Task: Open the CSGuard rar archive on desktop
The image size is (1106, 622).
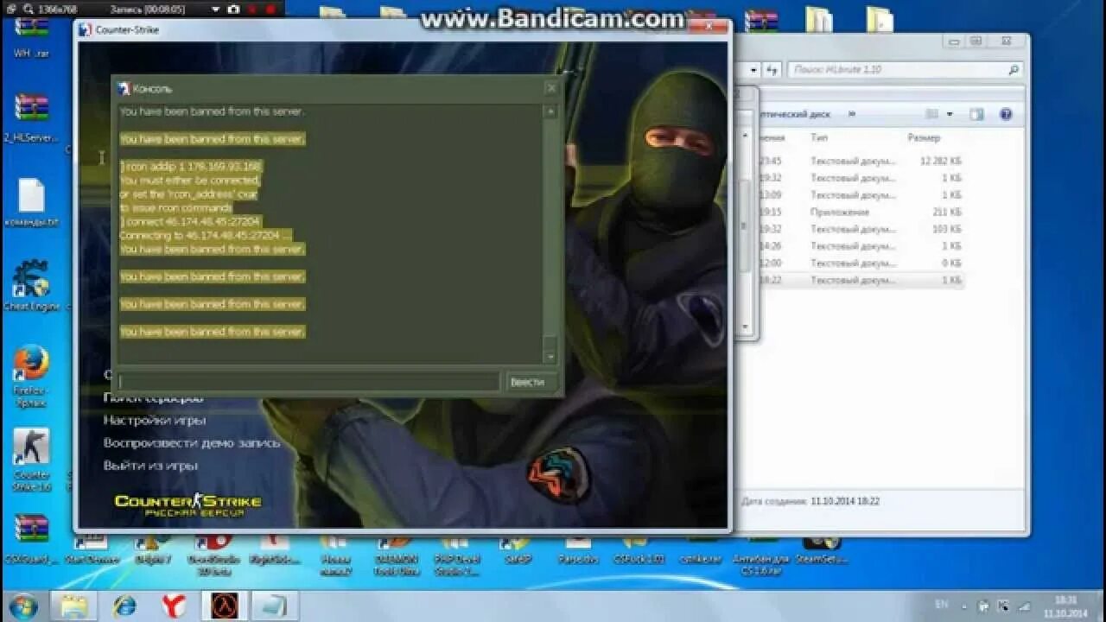Action: (x=31, y=540)
